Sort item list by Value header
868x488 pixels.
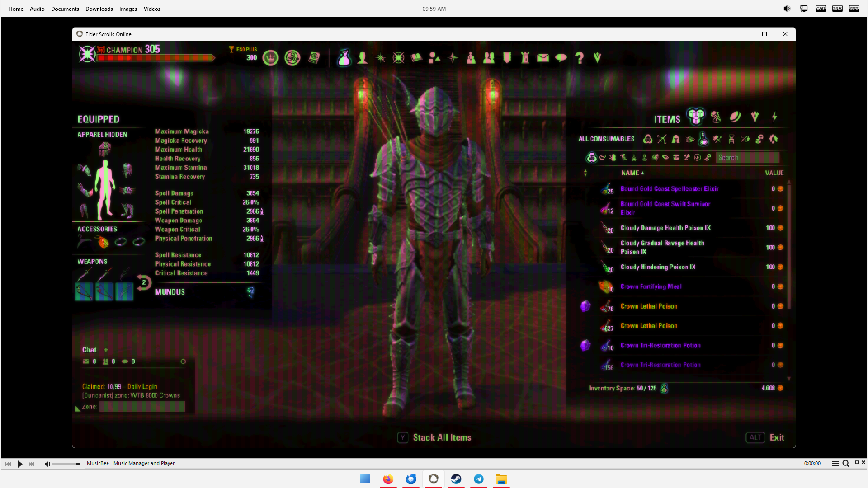tap(774, 173)
